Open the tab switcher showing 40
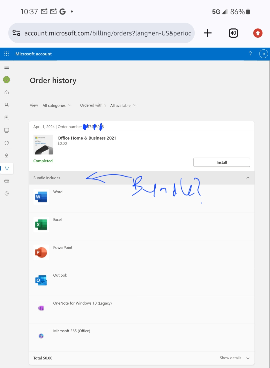270x368 pixels. (233, 33)
